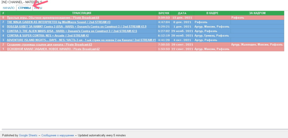288x138 pixels.
Task: Click the В КАДРЕ column header
Action: pyautogui.click(x=212, y=13)
